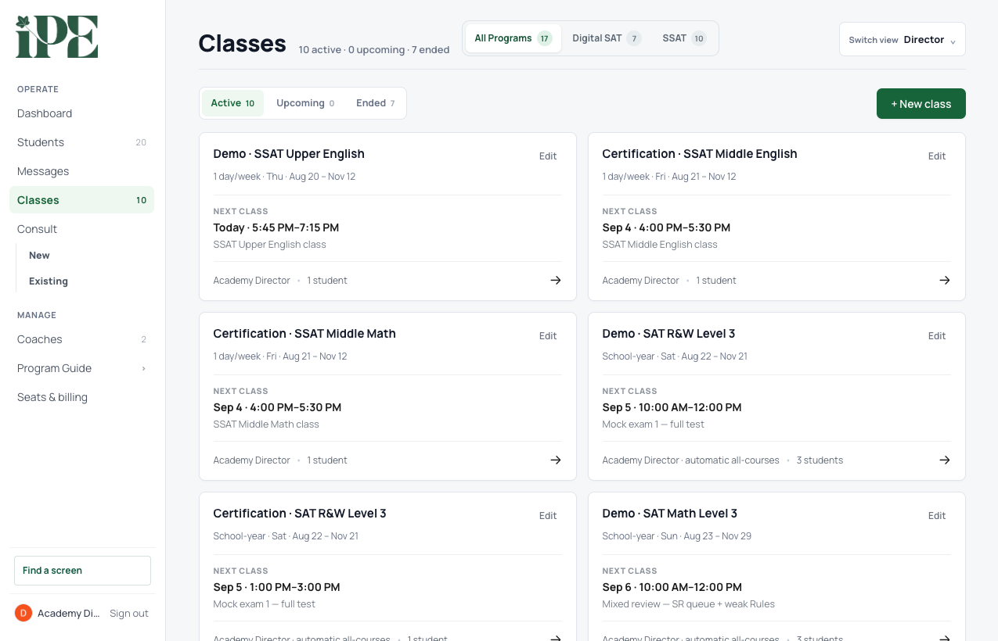Open the Certification · SSAT Middle Math title
The height and width of the screenshot is (641, 998).
304,334
